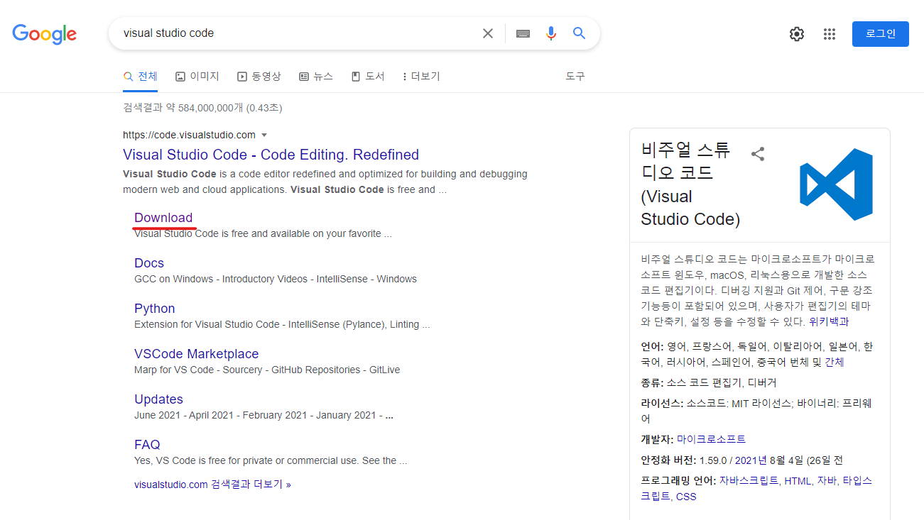The width and height of the screenshot is (924, 520).
Task: Open the FAQ sitelink
Action: tap(147, 445)
